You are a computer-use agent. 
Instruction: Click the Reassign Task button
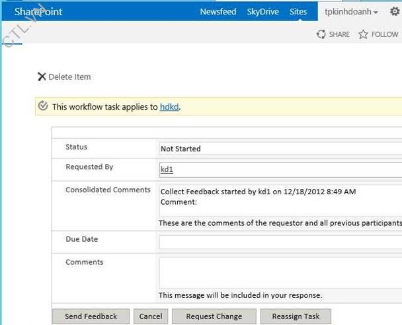[296, 316]
